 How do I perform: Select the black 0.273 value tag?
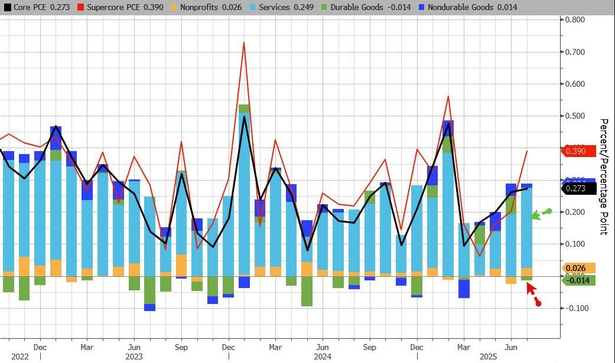pos(578,188)
